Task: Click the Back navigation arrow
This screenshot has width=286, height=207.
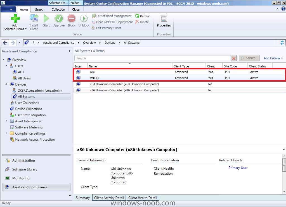Action: click(5, 43)
